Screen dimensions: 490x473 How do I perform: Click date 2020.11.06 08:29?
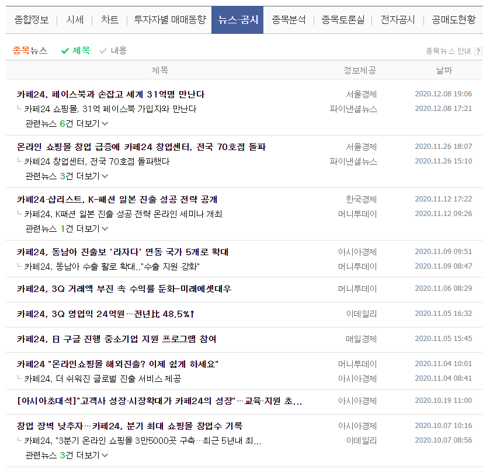coord(443,288)
